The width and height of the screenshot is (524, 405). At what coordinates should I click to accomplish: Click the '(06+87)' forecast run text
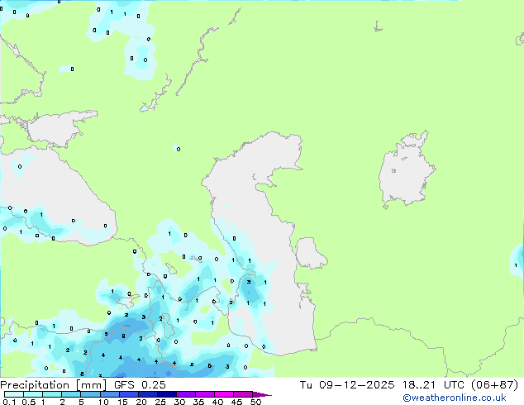tap(494, 385)
